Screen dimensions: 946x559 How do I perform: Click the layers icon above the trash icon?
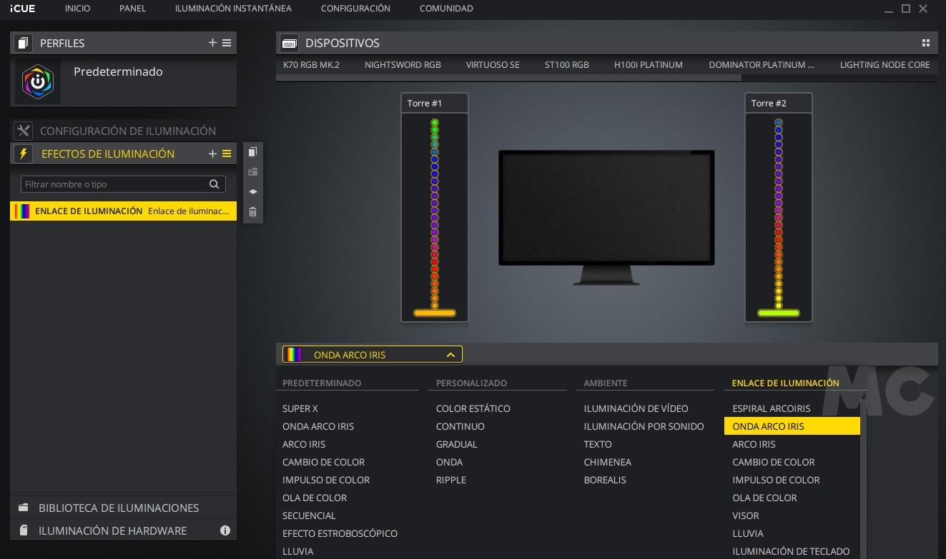point(252,192)
